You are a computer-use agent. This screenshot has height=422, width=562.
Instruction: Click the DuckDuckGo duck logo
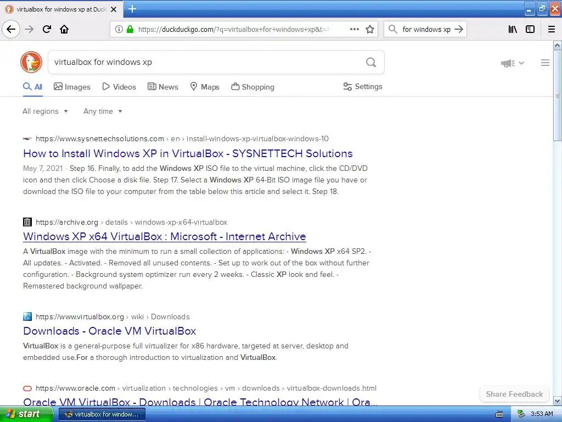click(x=31, y=62)
